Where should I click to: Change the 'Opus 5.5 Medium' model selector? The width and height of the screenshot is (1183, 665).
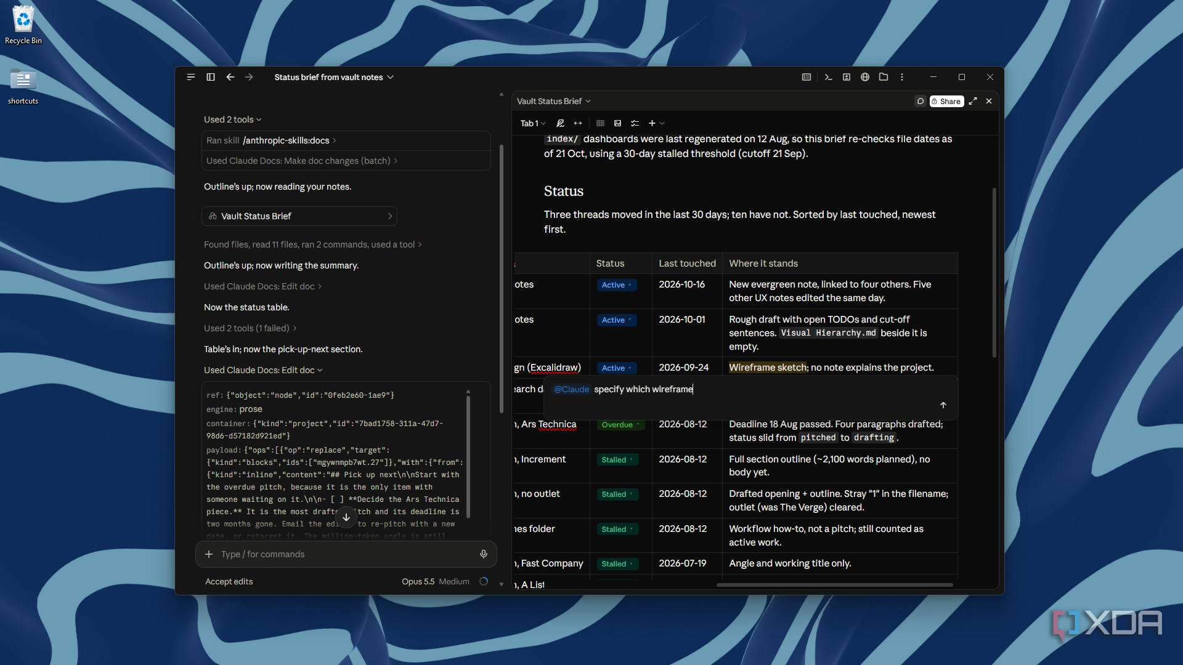coord(436,581)
